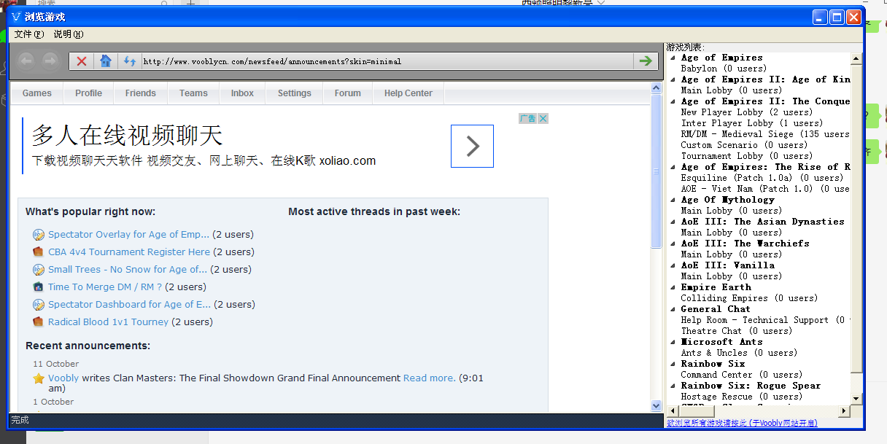
Task: Close the ad using the 广告 X control
Action: 542,117
